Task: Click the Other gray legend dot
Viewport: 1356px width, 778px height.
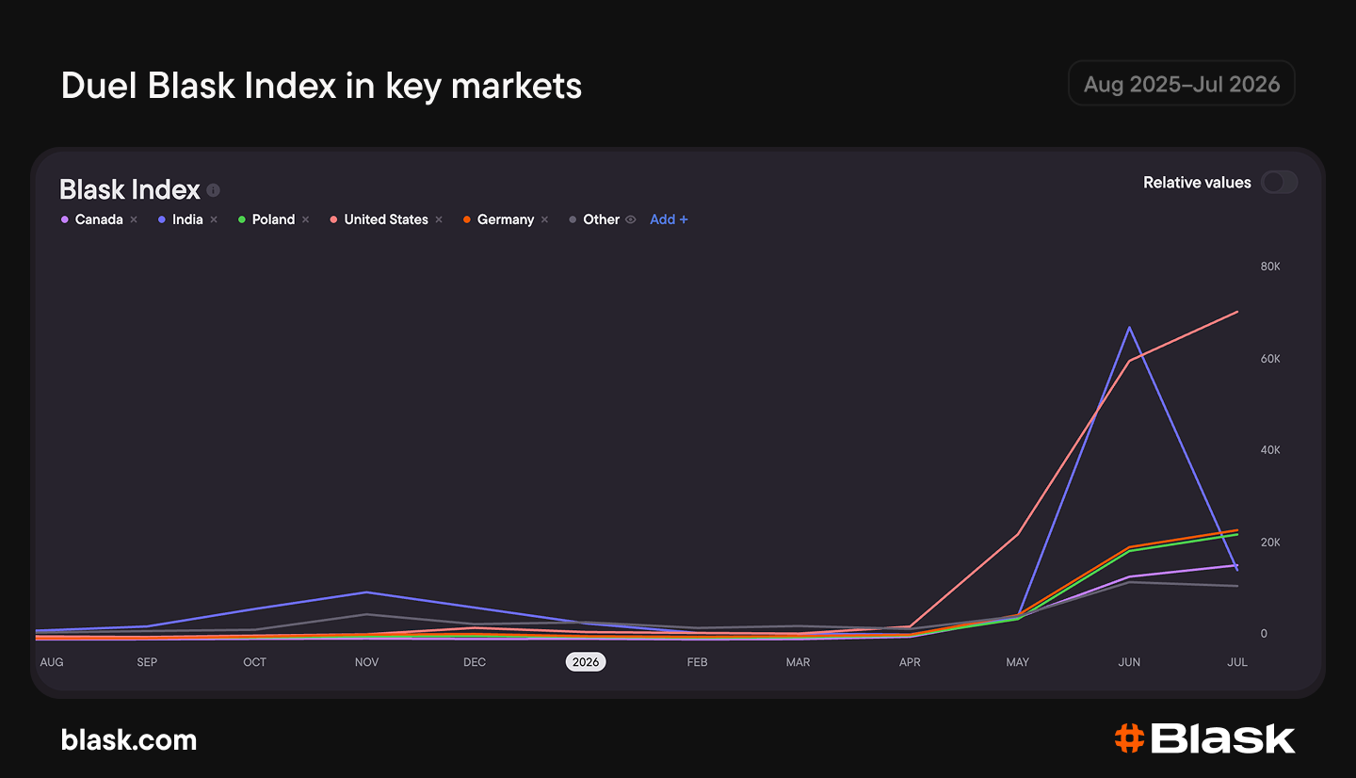Action: click(573, 219)
